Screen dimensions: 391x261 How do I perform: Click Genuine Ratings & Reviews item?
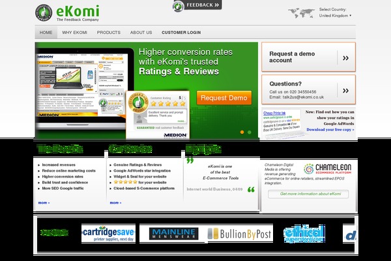(138, 165)
